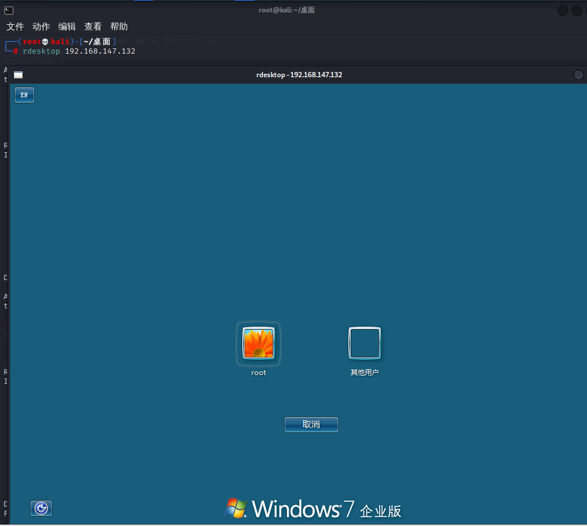Click the 其他用户 text label
The image size is (587, 526).
pos(364,373)
